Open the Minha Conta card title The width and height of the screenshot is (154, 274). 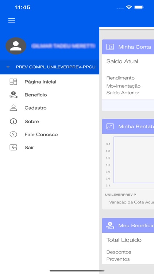click(135, 47)
